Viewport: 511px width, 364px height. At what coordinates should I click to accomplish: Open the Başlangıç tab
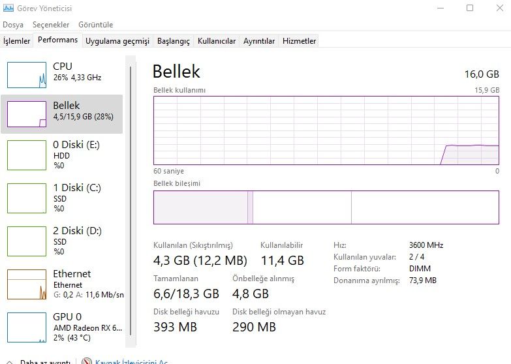pyautogui.click(x=174, y=41)
